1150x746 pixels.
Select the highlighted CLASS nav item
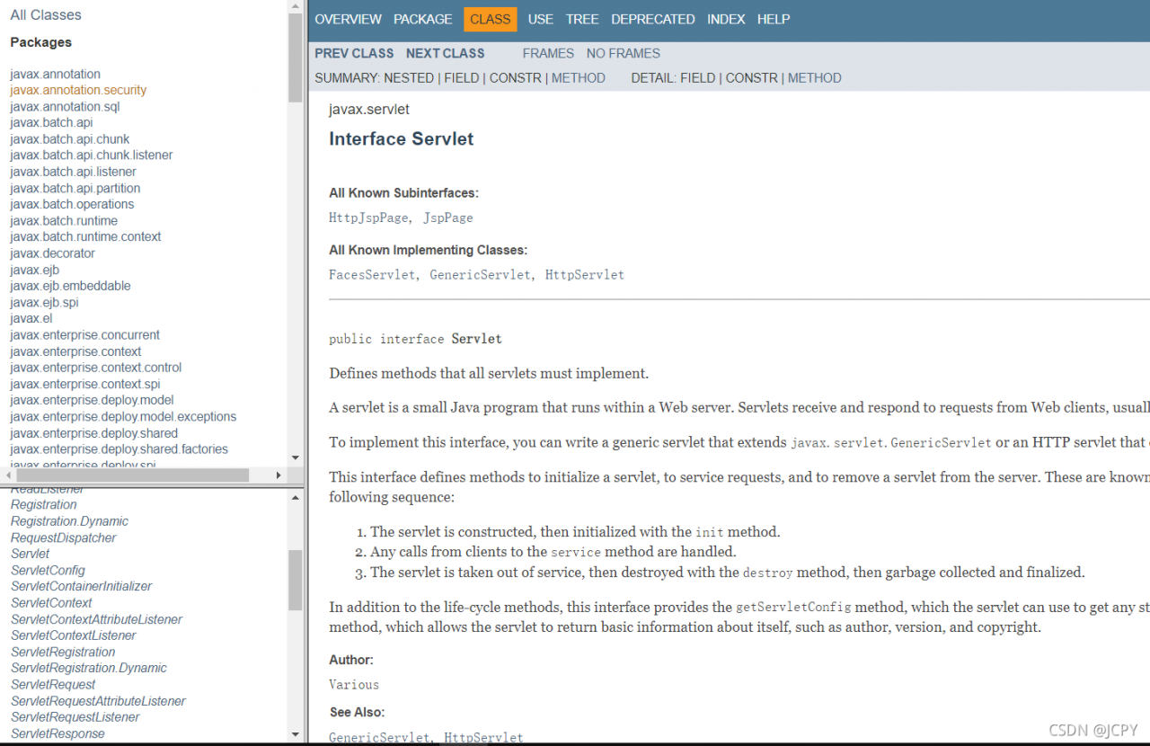click(490, 19)
